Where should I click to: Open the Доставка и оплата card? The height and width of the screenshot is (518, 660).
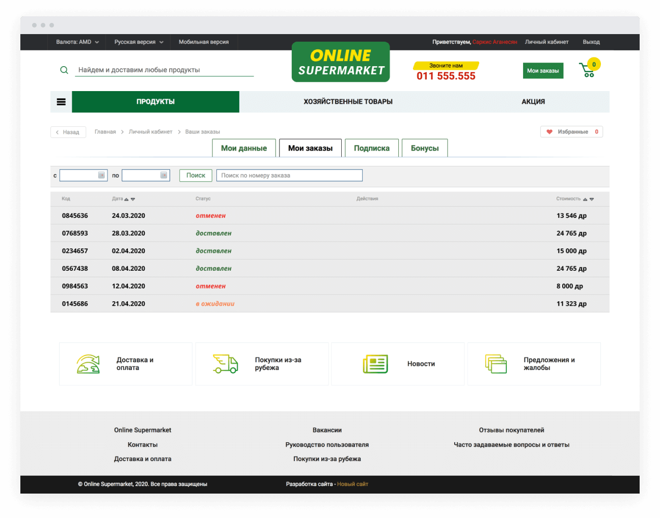[126, 364]
